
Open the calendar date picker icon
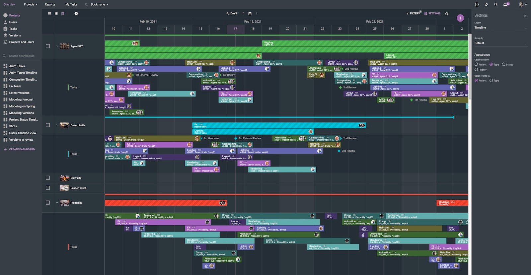250,14
